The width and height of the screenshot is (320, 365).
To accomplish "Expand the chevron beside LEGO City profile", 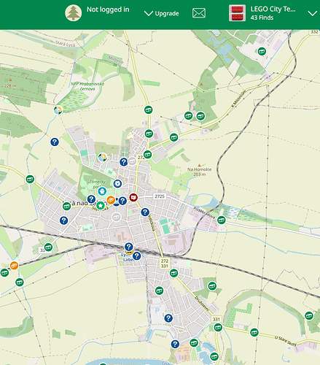I will (313, 13).
